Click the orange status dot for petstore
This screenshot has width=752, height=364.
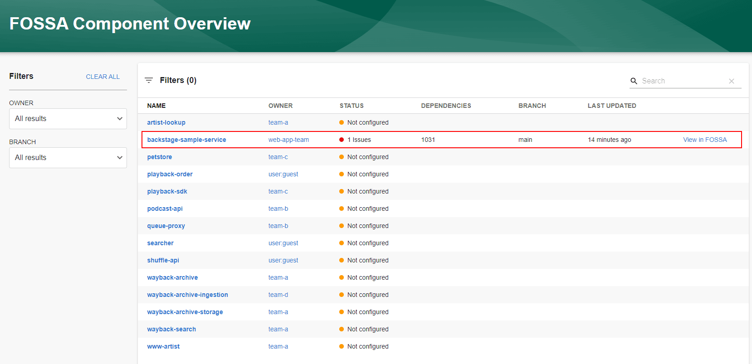click(342, 157)
